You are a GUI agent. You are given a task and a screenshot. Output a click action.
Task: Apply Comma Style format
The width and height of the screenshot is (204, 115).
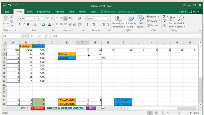[x=98, y=24]
